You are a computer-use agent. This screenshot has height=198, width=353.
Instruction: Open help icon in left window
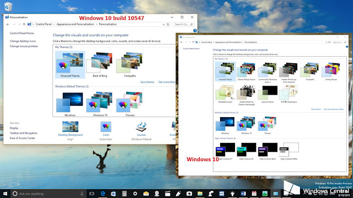195,31
